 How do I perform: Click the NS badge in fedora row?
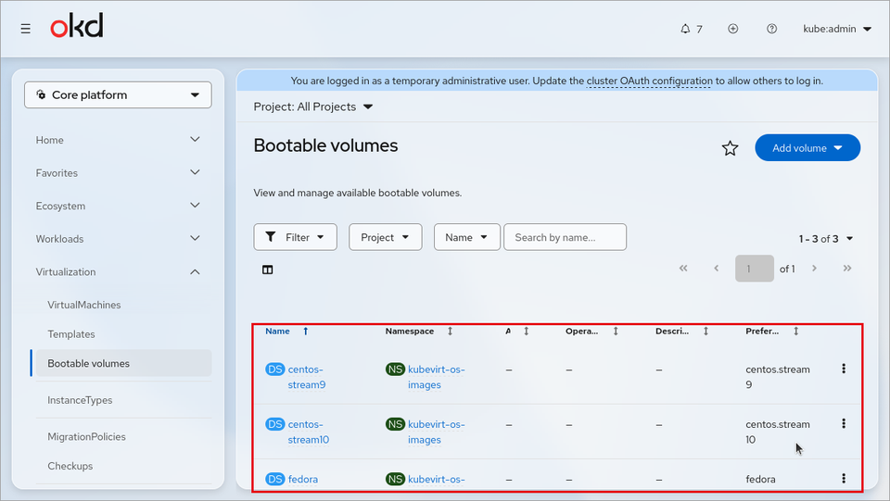[x=395, y=479]
